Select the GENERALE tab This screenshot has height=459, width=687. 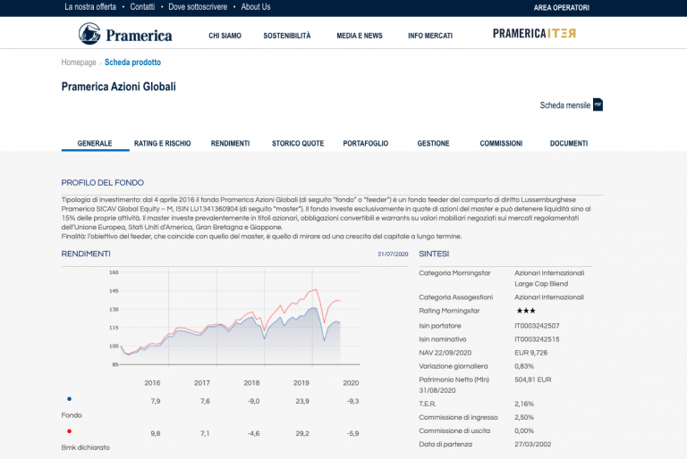(x=95, y=144)
